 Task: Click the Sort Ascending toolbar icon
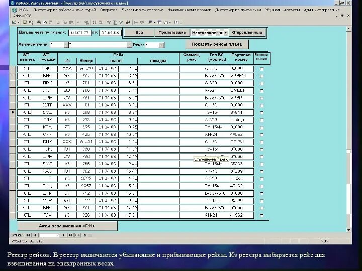pyautogui.click(x=95, y=23)
